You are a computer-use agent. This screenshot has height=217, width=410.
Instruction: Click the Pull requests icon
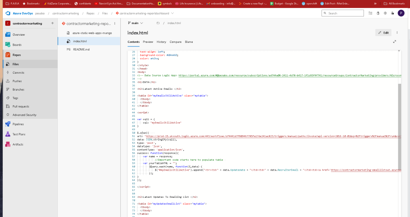(8, 106)
